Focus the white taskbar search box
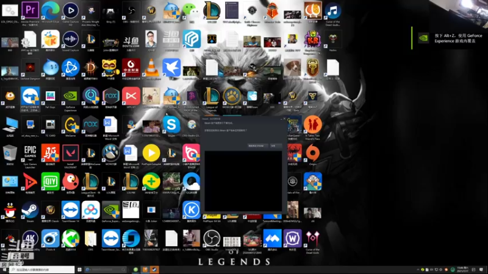 41,270
